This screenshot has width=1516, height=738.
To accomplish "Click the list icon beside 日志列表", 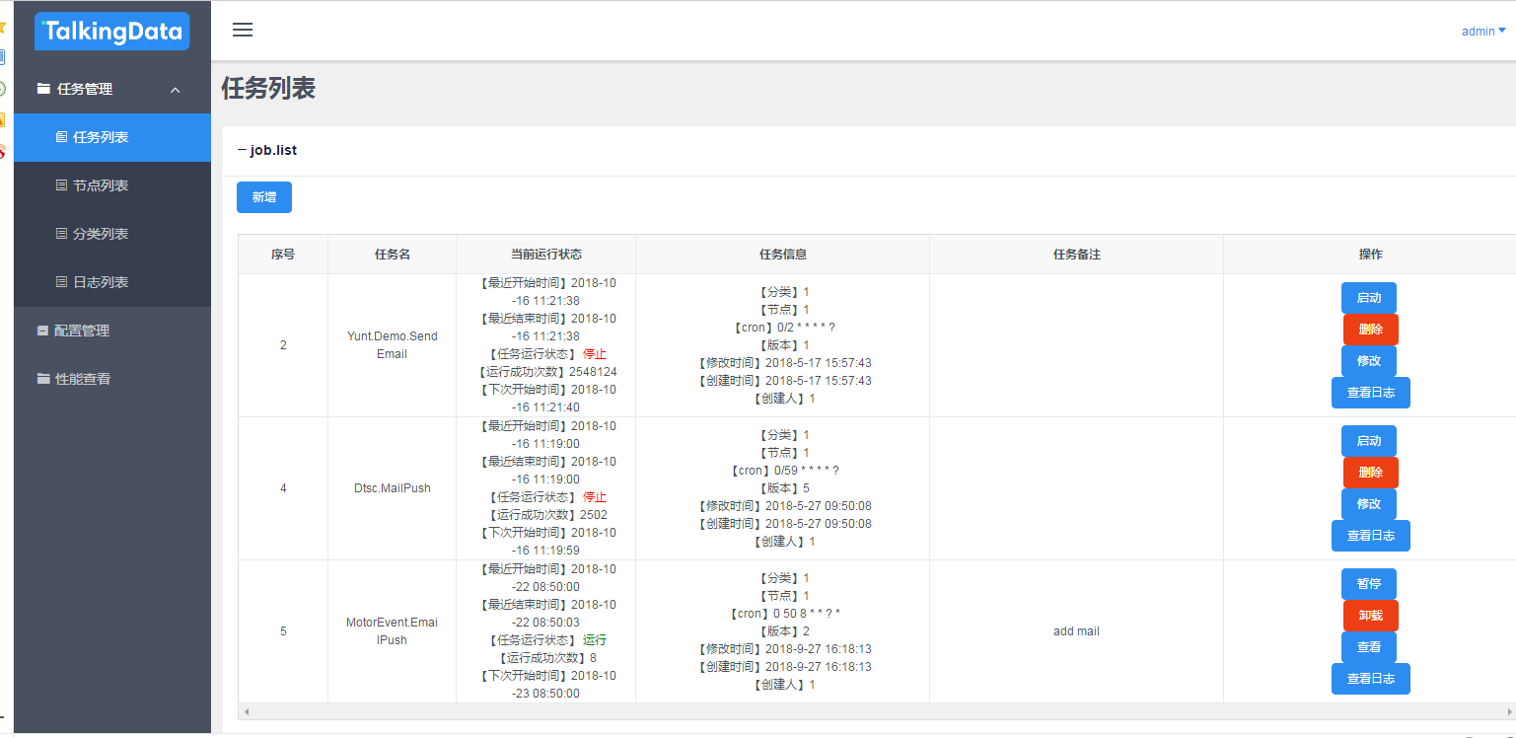I will (62, 282).
